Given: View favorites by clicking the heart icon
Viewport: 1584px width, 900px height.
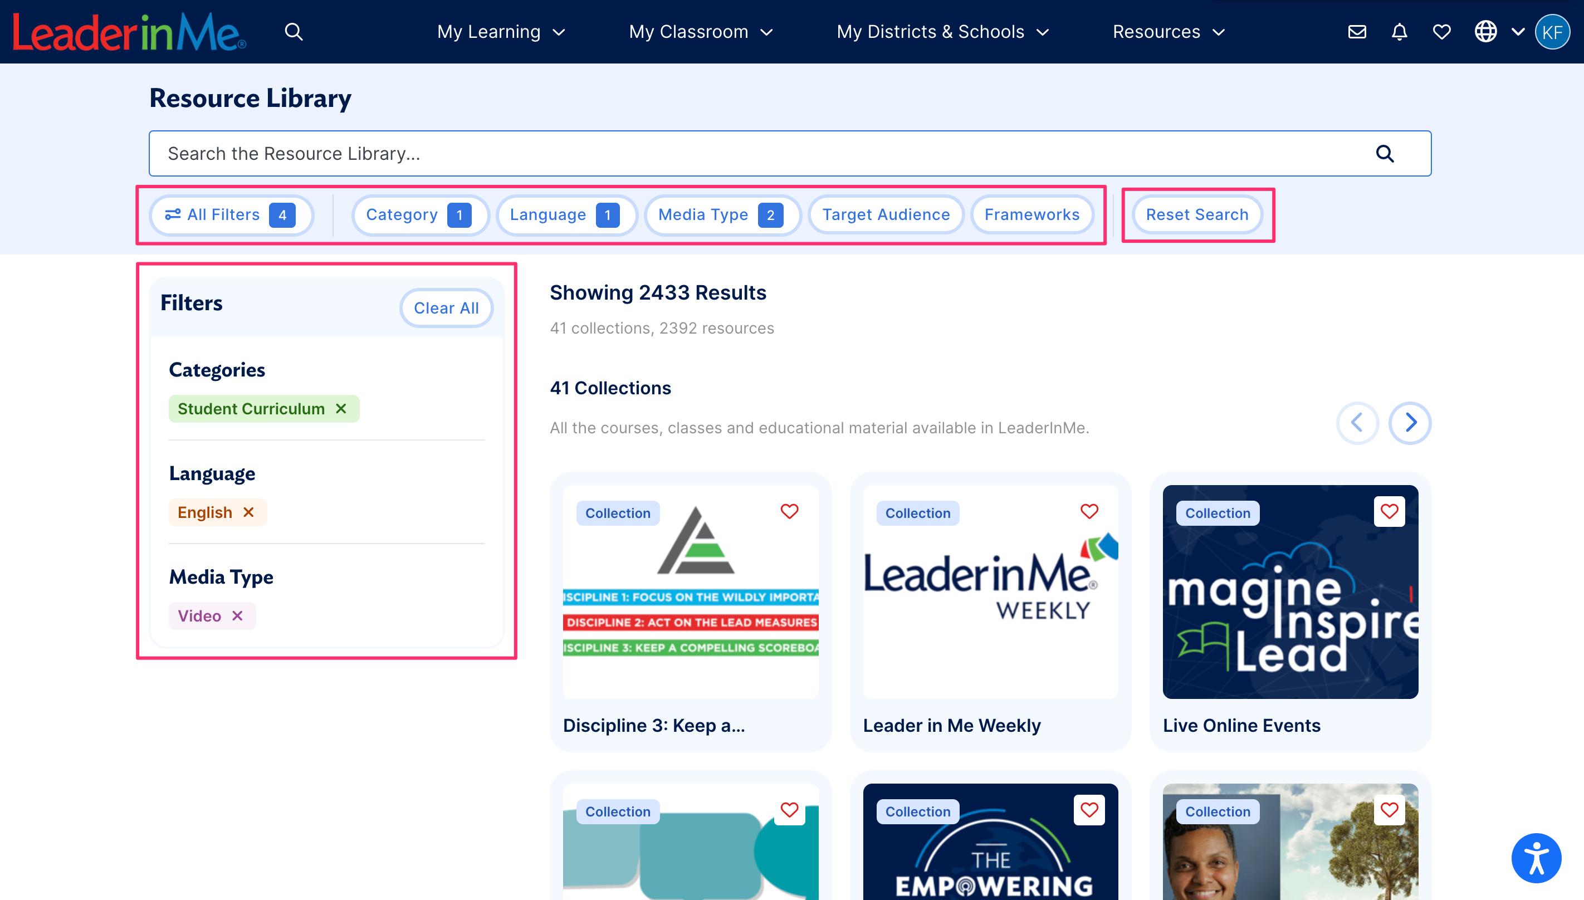Looking at the screenshot, I should click(x=1441, y=32).
